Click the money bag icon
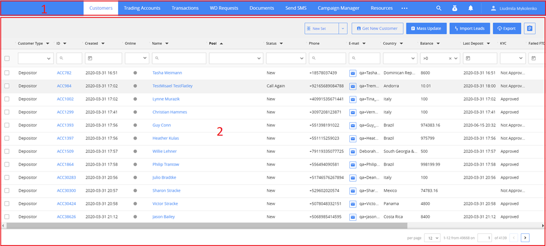Screen dimensions: 546x246 click(454, 8)
